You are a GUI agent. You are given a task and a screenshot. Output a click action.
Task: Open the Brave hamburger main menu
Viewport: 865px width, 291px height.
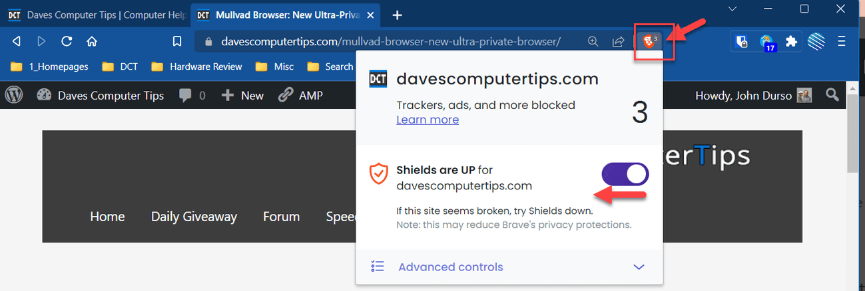[842, 41]
